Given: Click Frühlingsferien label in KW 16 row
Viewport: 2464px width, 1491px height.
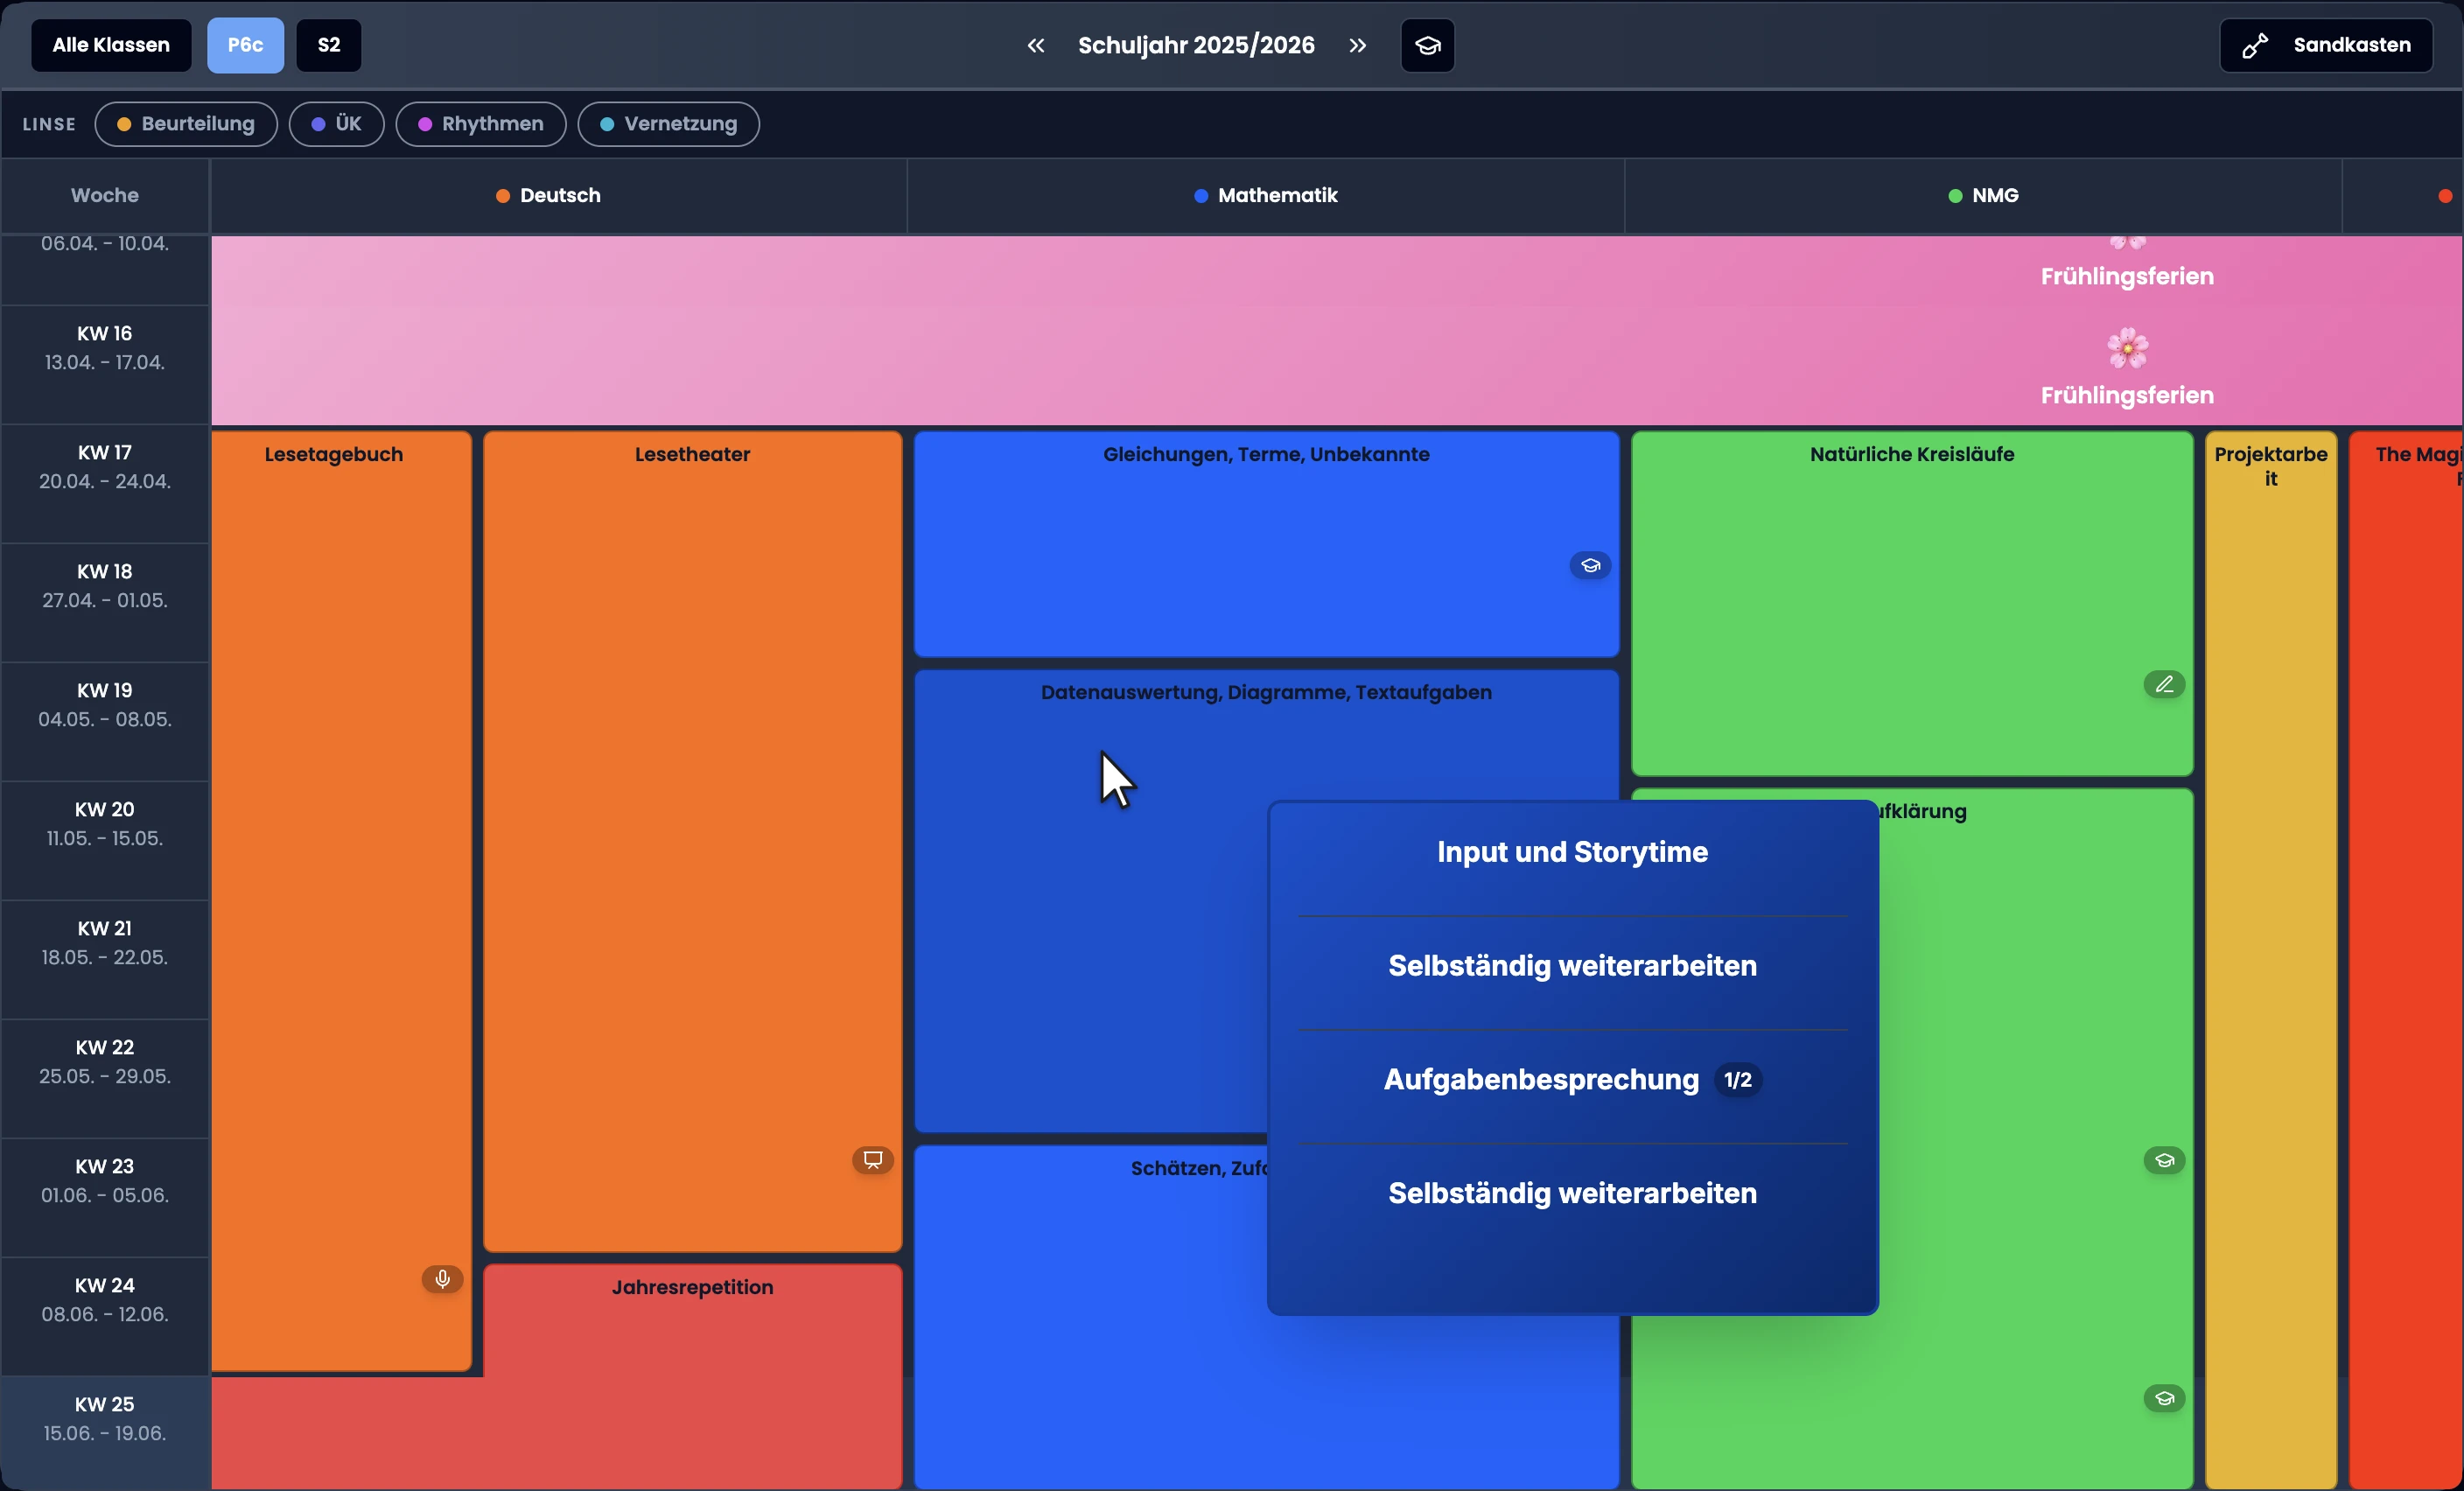Looking at the screenshot, I should coord(2127,395).
